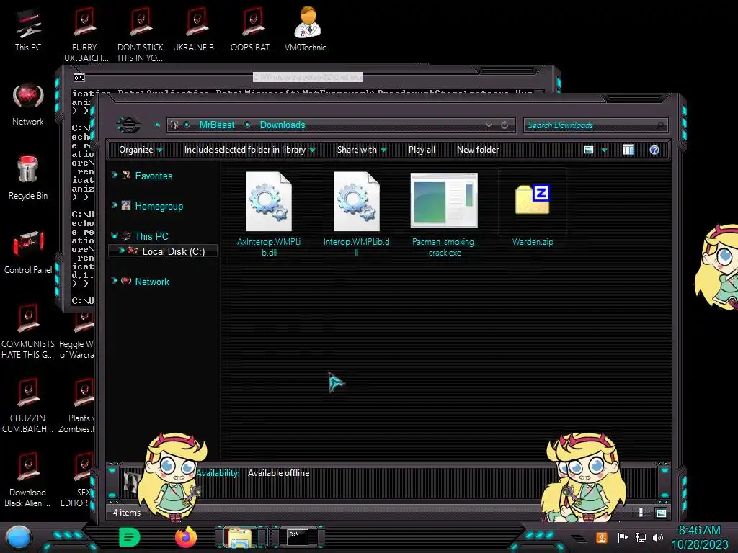This screenshot has width=738, height=553.
Task: Open Explorer help icon
Action: point(654,150)
